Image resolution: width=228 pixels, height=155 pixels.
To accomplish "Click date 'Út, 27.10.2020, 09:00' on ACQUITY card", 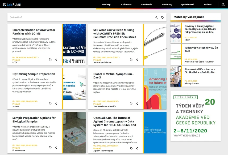I will [106, 59].
